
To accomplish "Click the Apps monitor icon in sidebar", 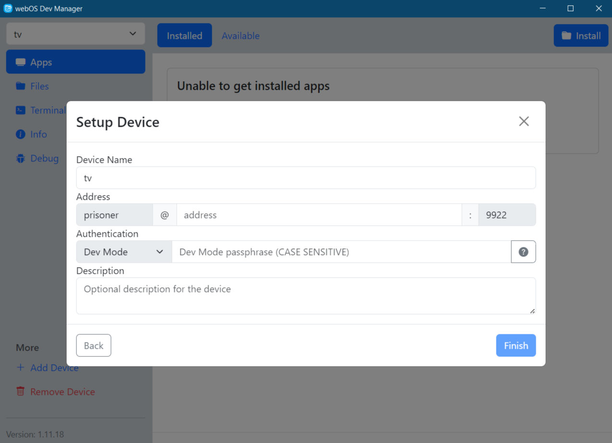I will click(21, 62).
